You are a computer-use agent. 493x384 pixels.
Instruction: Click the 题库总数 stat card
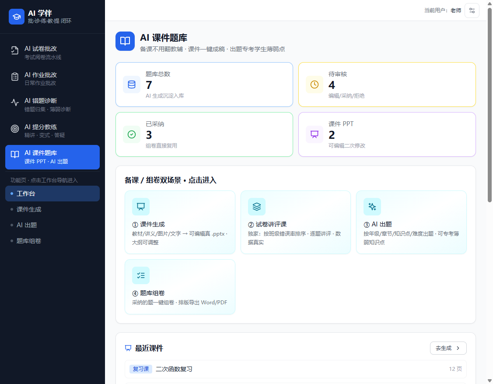click(204, 85)
